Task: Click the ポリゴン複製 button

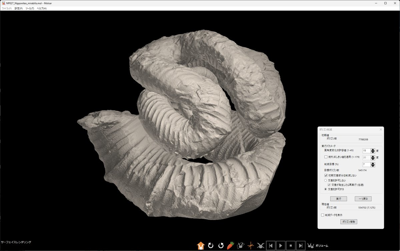Action: [349, 222]
